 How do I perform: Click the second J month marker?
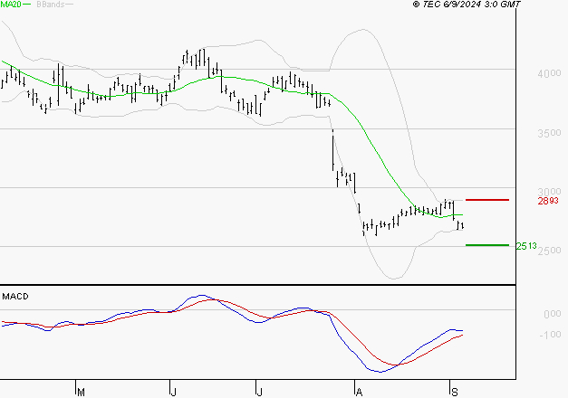pos(259,393)
